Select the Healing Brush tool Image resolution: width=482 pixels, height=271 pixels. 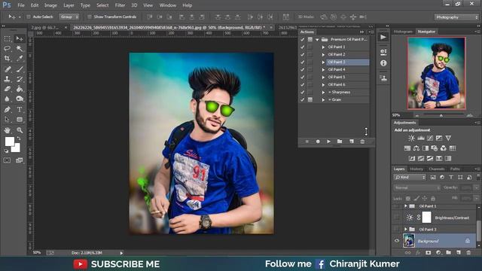click(8, 69)
